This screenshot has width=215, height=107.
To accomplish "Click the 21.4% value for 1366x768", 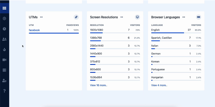I will click(x=137, y=38).
